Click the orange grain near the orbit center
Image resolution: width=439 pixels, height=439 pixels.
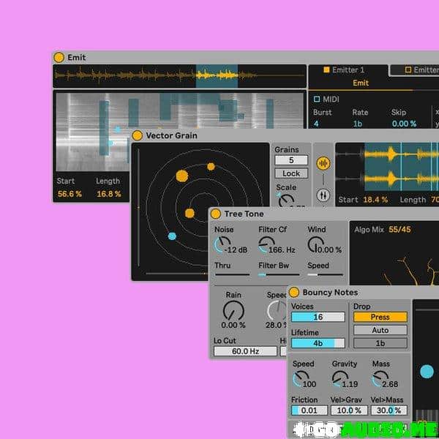190,214
